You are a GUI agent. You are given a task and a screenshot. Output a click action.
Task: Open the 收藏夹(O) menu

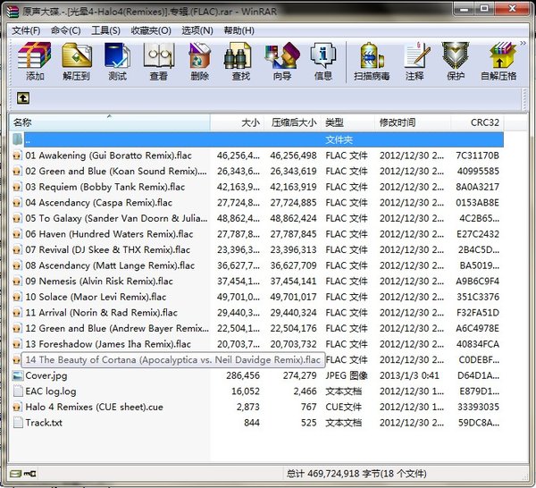(x=151, y=30)
